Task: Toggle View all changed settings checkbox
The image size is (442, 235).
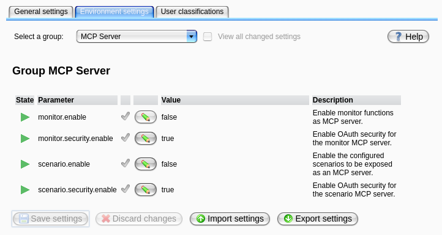Action: (x=208, y=37)
